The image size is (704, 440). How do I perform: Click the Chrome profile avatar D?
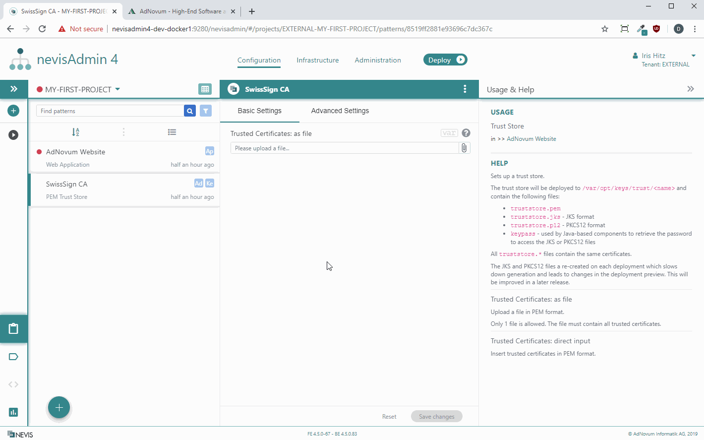(x=679, y=29)
